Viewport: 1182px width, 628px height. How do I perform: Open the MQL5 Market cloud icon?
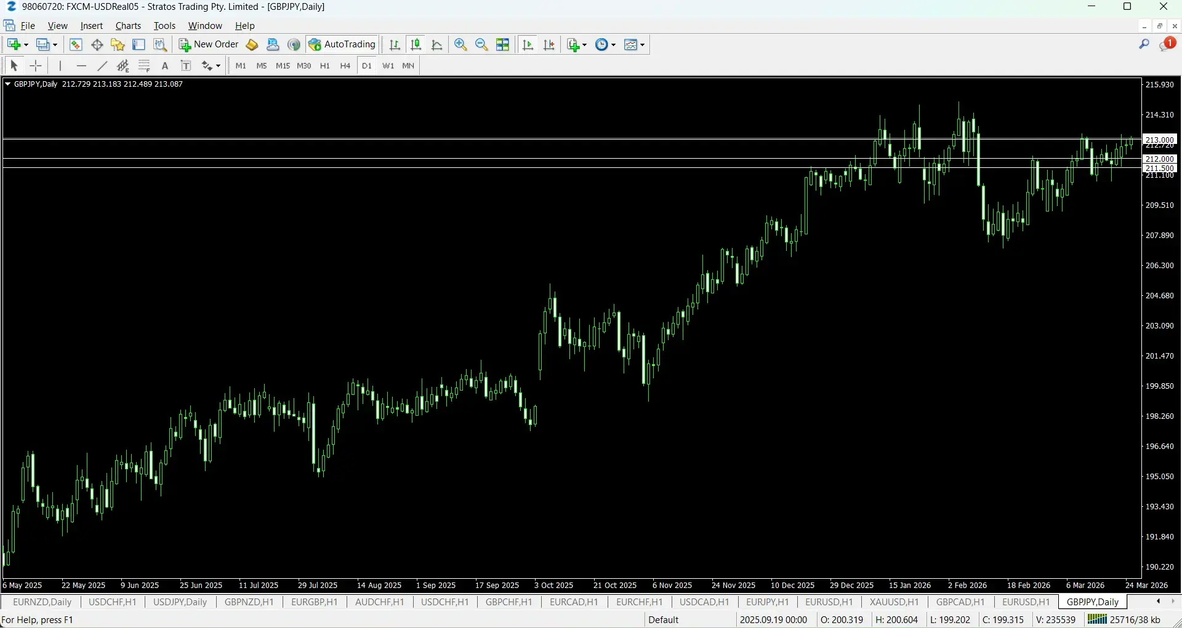(x=273, y=44)
